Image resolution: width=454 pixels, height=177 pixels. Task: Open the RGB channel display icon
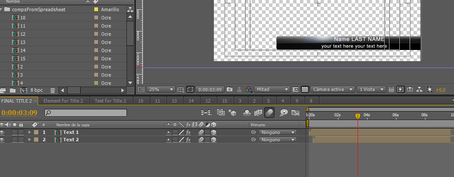point(248,90)
